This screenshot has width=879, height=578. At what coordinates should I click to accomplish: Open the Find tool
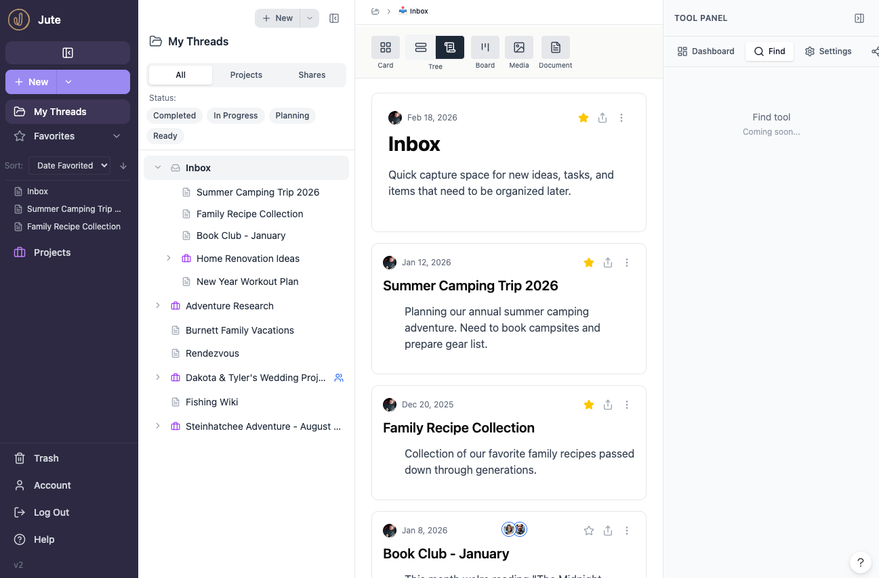(769, 51)
